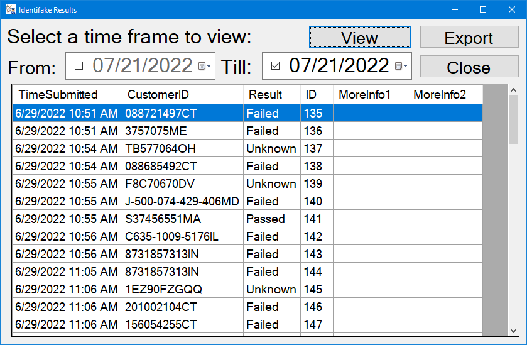Minimize the Identifake Results window
527x345 pixels.
pos(455,9)
